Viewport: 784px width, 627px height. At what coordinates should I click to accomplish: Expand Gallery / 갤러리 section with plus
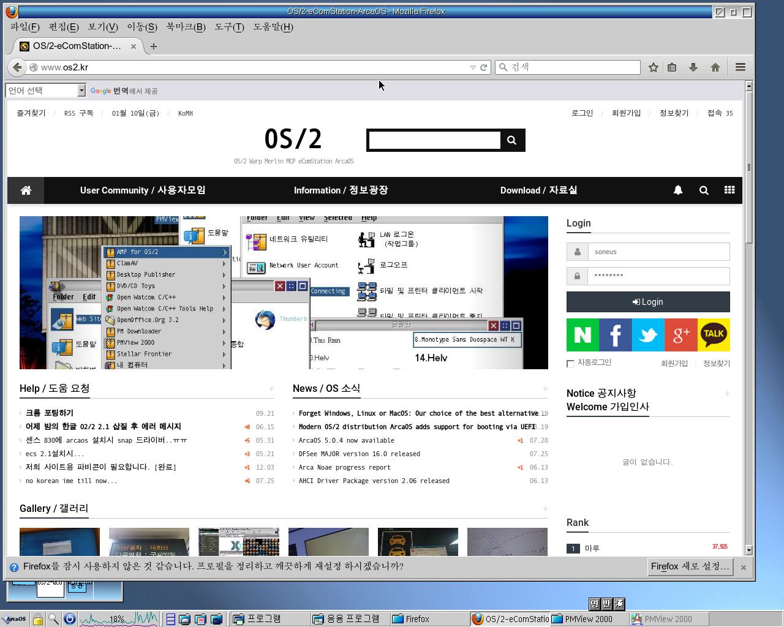point(545,509)
